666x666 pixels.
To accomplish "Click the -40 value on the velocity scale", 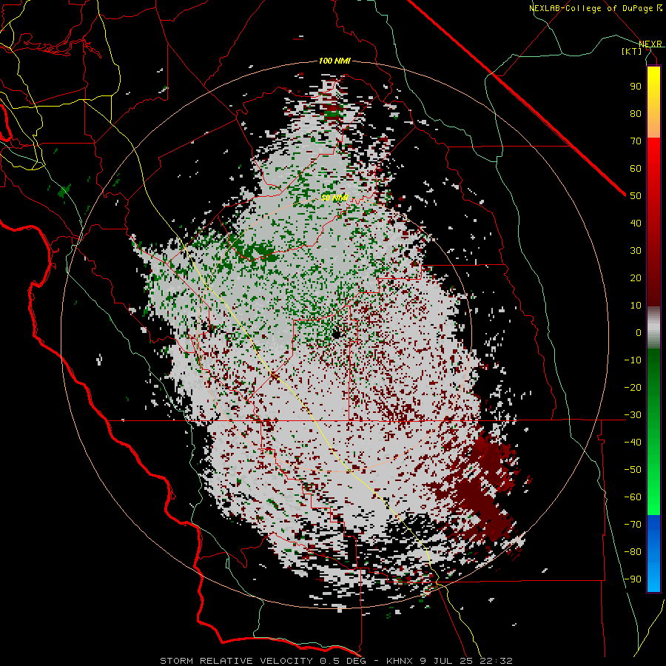I will click(633, 443).
